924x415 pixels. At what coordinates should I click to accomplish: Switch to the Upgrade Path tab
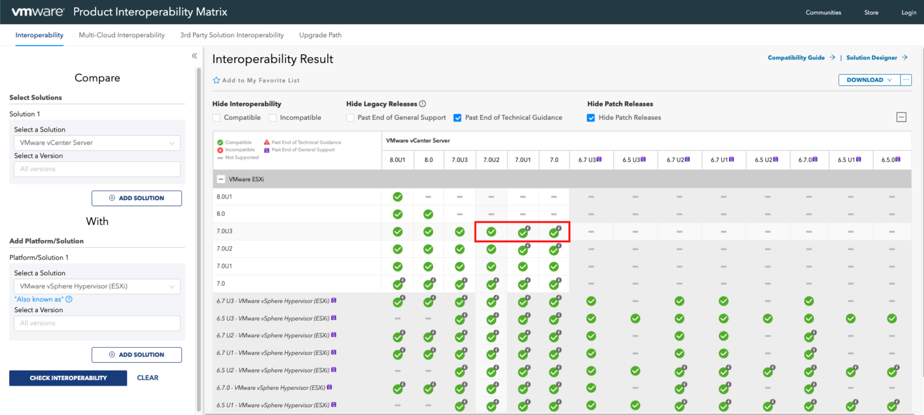click(x=320, y=35)
